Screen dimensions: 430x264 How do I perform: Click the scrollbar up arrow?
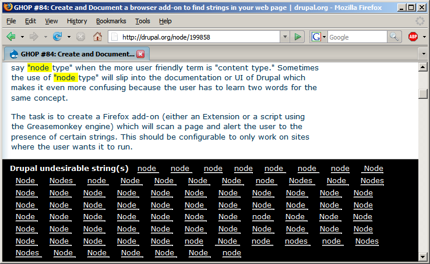(423, 67)
